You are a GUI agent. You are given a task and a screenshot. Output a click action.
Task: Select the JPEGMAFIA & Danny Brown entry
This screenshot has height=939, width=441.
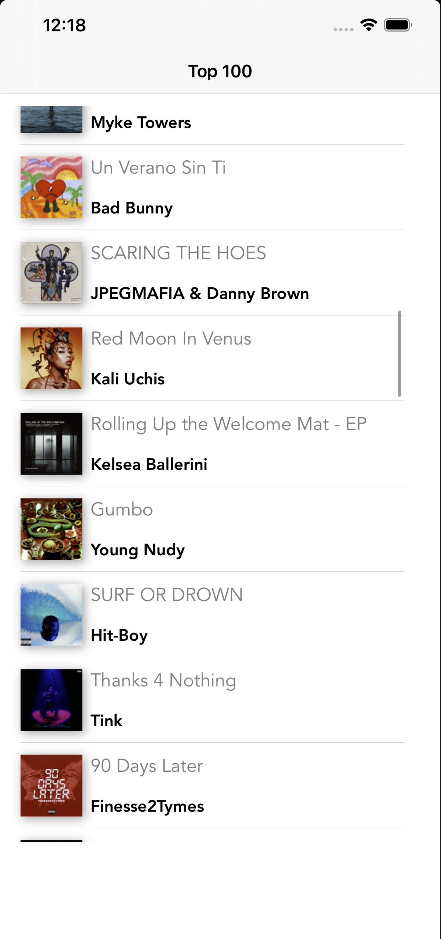200,293
